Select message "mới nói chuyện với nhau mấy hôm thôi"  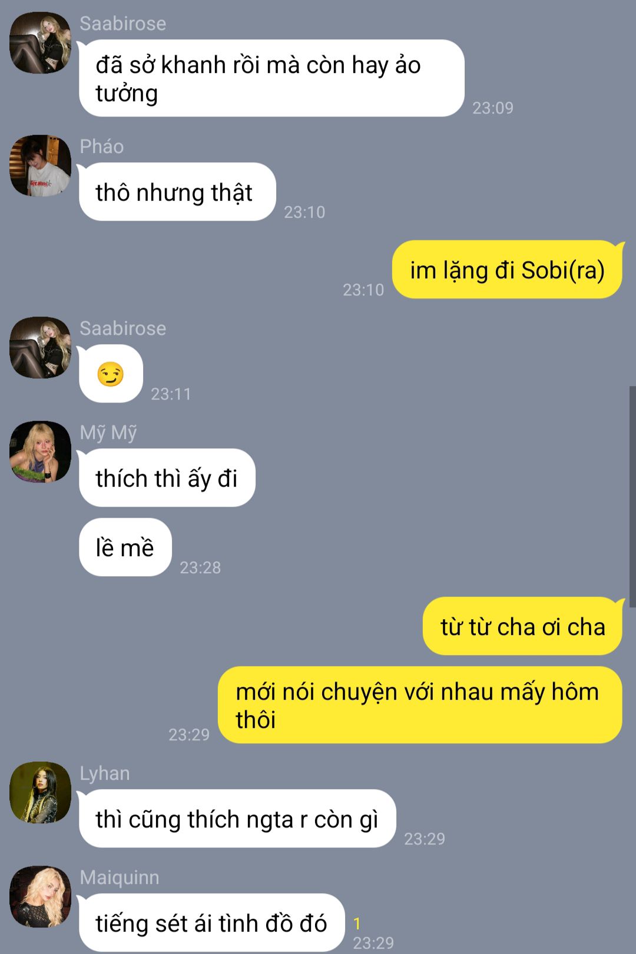(420, 705)
